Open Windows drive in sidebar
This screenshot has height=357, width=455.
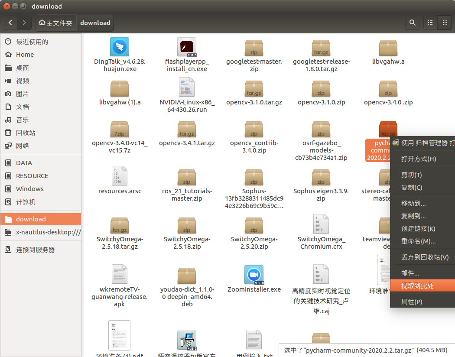[x=41, y=189]
